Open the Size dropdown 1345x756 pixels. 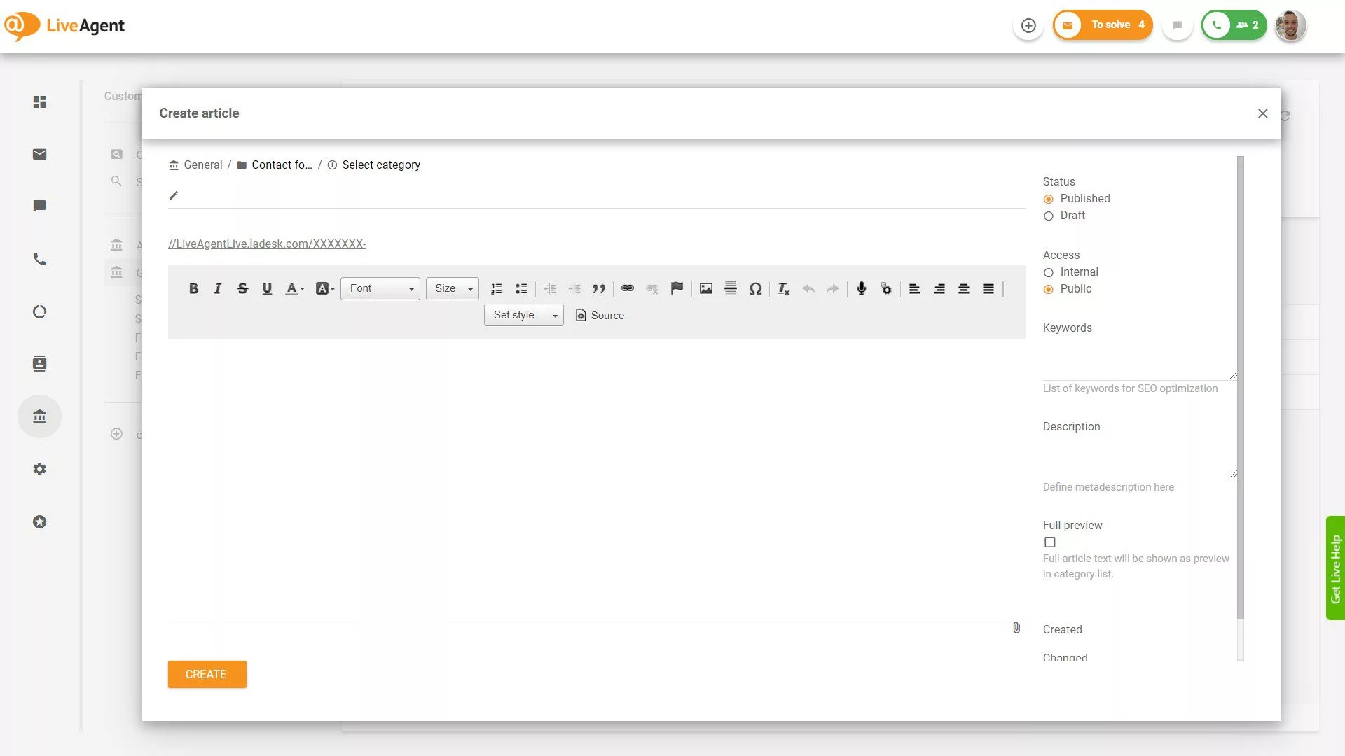452,288
